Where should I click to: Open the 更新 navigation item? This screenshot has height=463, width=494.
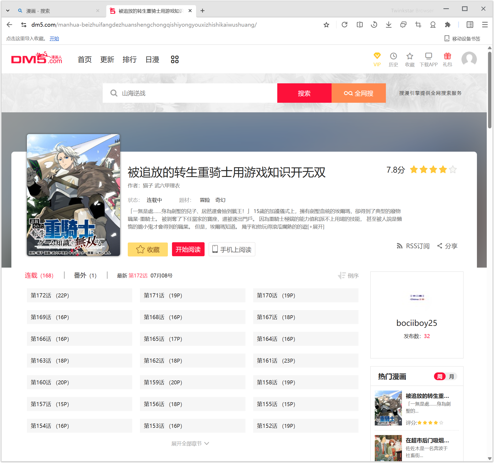tap(107, 60)
